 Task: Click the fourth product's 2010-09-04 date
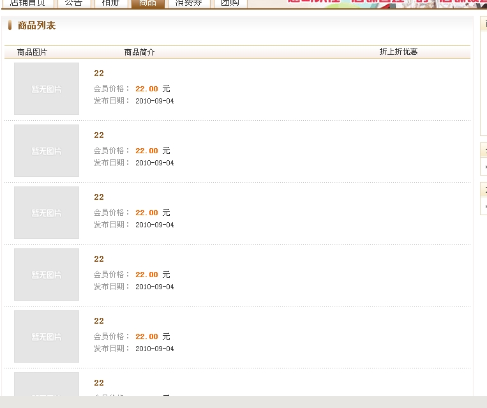click(154, 287)
